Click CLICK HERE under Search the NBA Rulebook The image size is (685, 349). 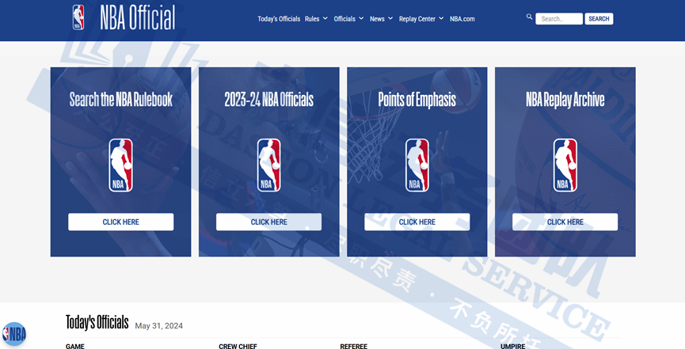[120, 222]
